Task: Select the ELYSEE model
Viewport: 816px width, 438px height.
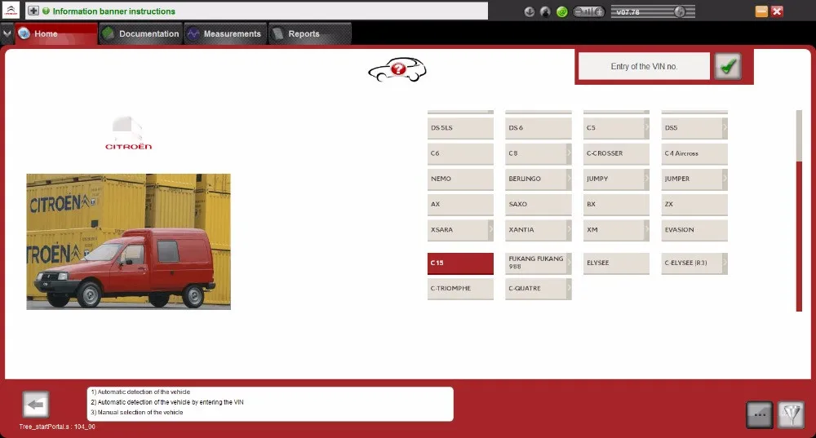Action: tap(616, 263)
